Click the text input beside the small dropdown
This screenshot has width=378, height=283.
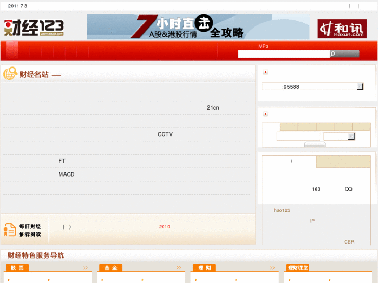click(298, 137)
